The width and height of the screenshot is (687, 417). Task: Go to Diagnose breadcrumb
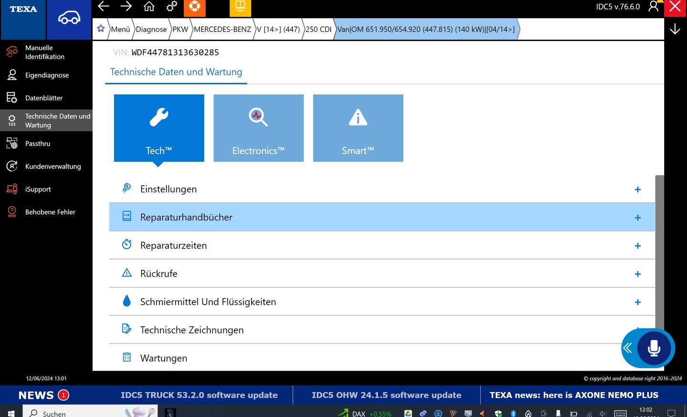(x=151, y=29)
